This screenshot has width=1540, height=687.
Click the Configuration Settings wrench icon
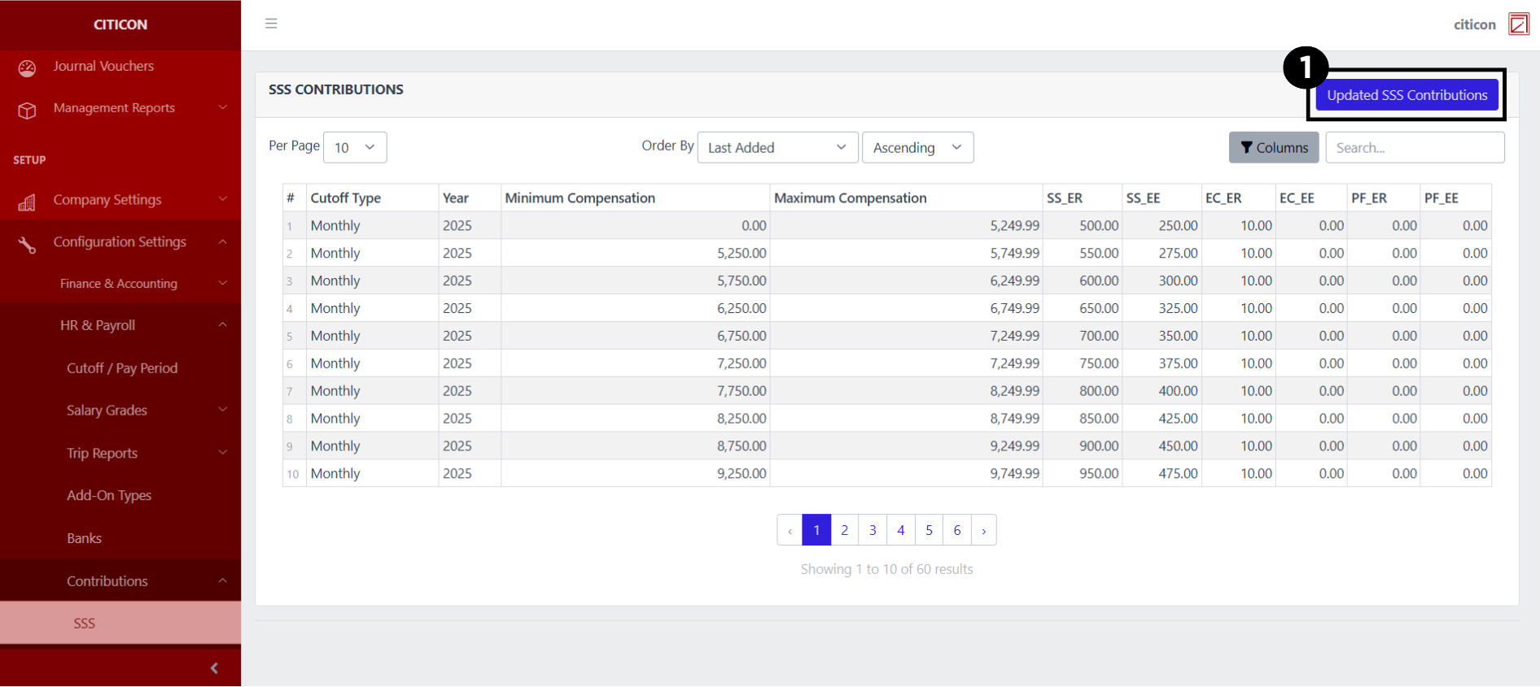pos(27,244)
